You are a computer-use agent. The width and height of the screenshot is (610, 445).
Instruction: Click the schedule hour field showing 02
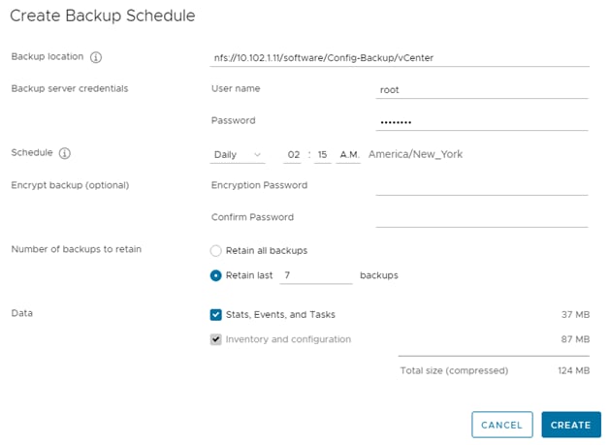coord(293,155)
